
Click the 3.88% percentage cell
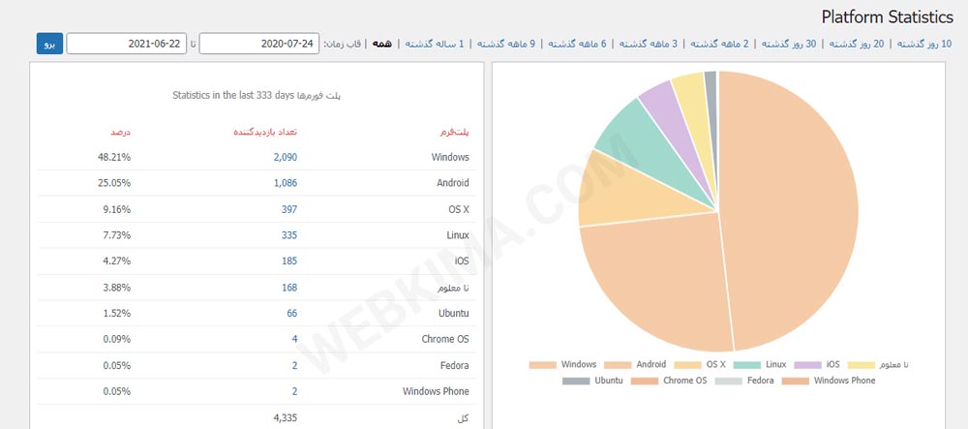point(117,288)
